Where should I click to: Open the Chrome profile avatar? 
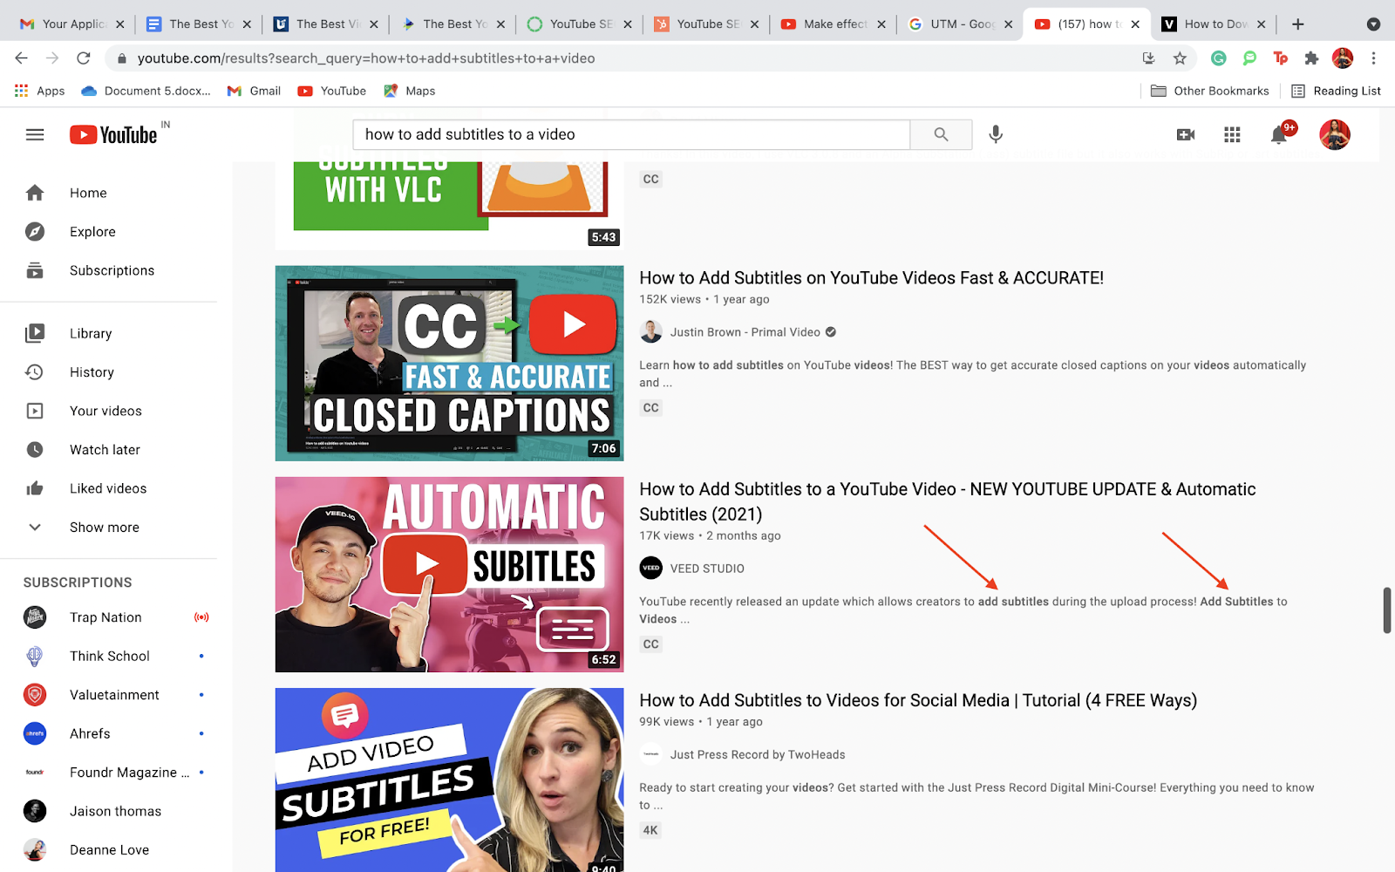pos(1343,58)
